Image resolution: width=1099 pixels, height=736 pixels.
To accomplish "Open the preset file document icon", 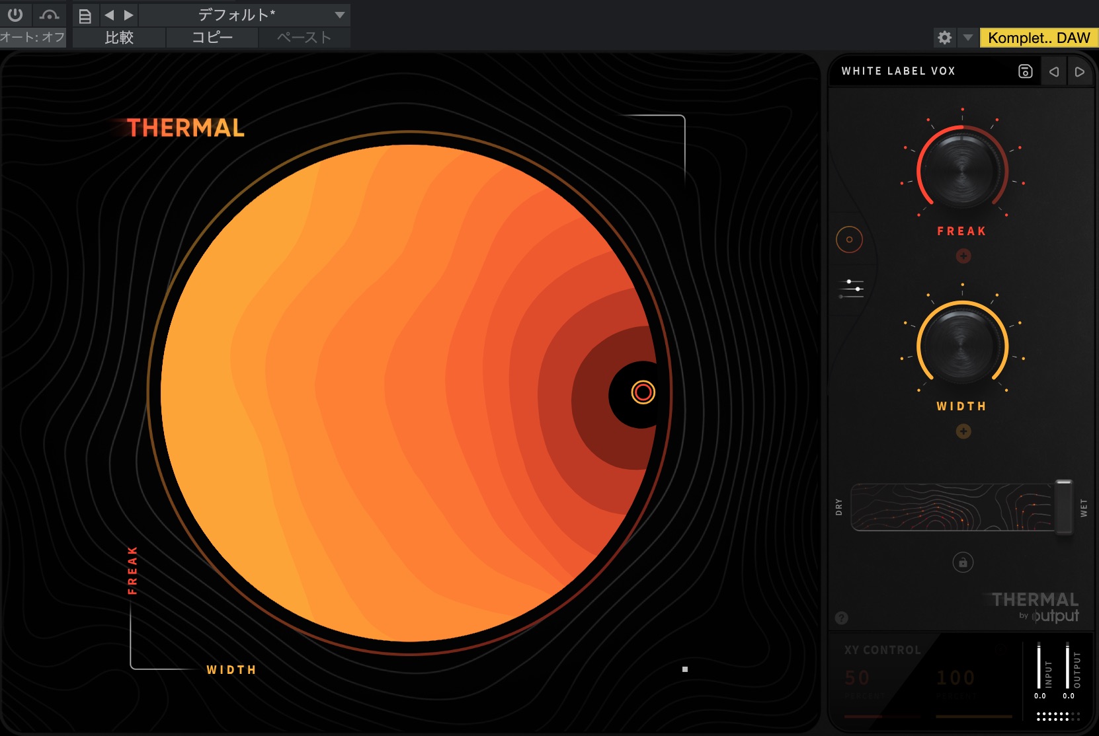I will click(85, 15).
